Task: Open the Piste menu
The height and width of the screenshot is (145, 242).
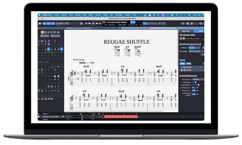Action: coord(71,15)
